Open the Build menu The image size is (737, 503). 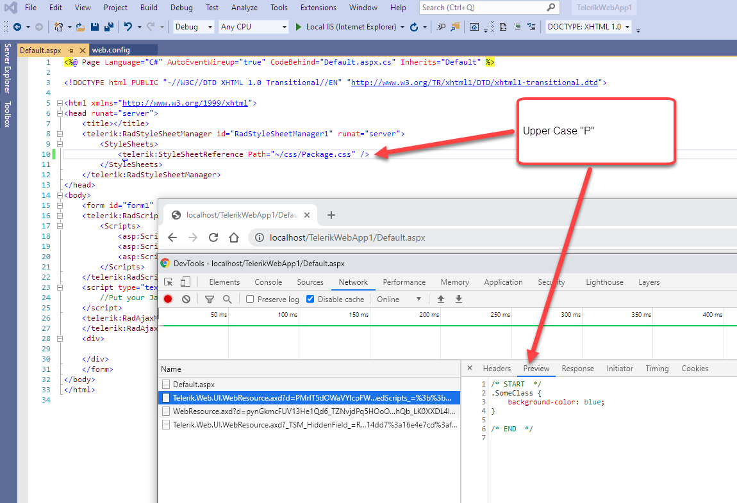coord(149,8)
